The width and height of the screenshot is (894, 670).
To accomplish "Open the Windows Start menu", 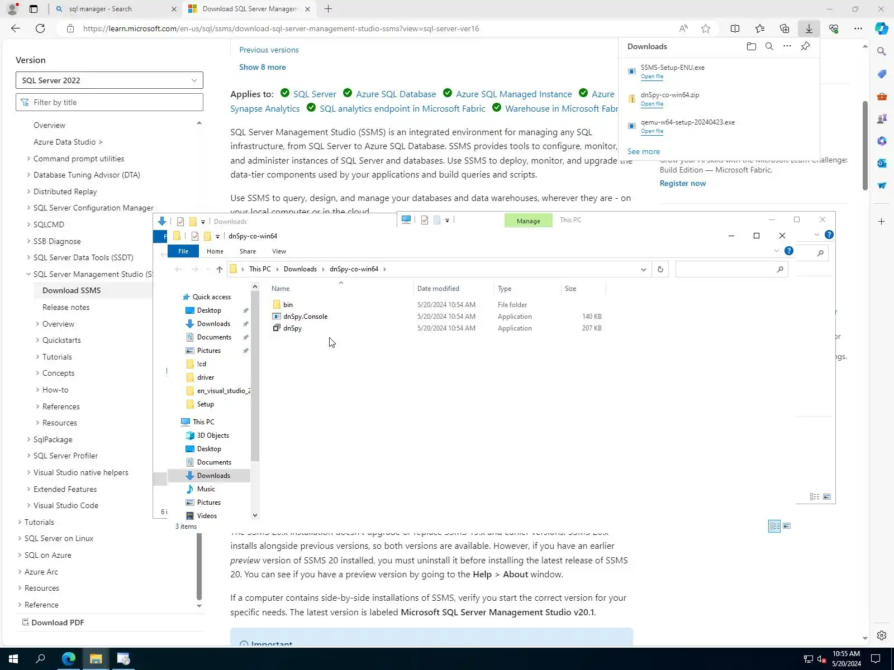I will coord(13,659).
